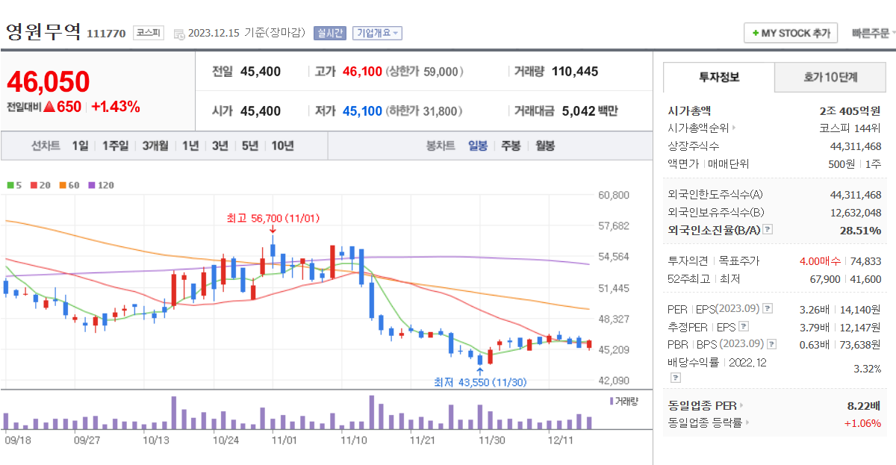This screenshot has height=465, width=896.
Task: Click the stock code 111770
Action: [106, 34]
